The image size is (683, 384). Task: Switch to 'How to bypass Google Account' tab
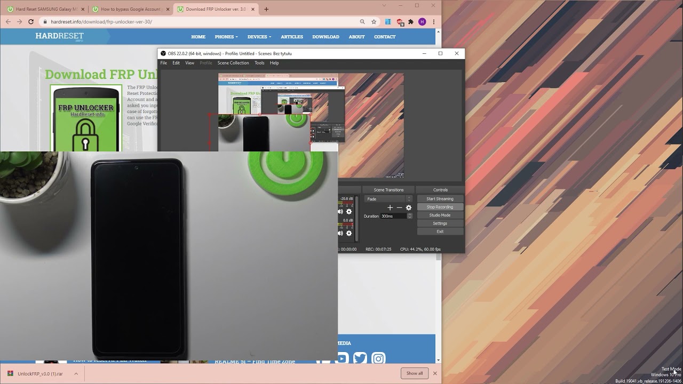130,9
